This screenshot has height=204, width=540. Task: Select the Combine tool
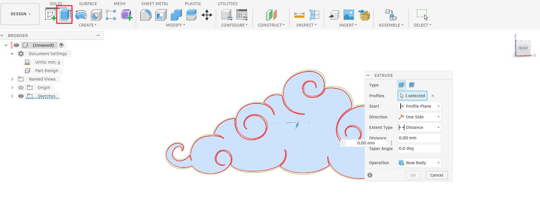pyautogui.click(x=176, y=15)
